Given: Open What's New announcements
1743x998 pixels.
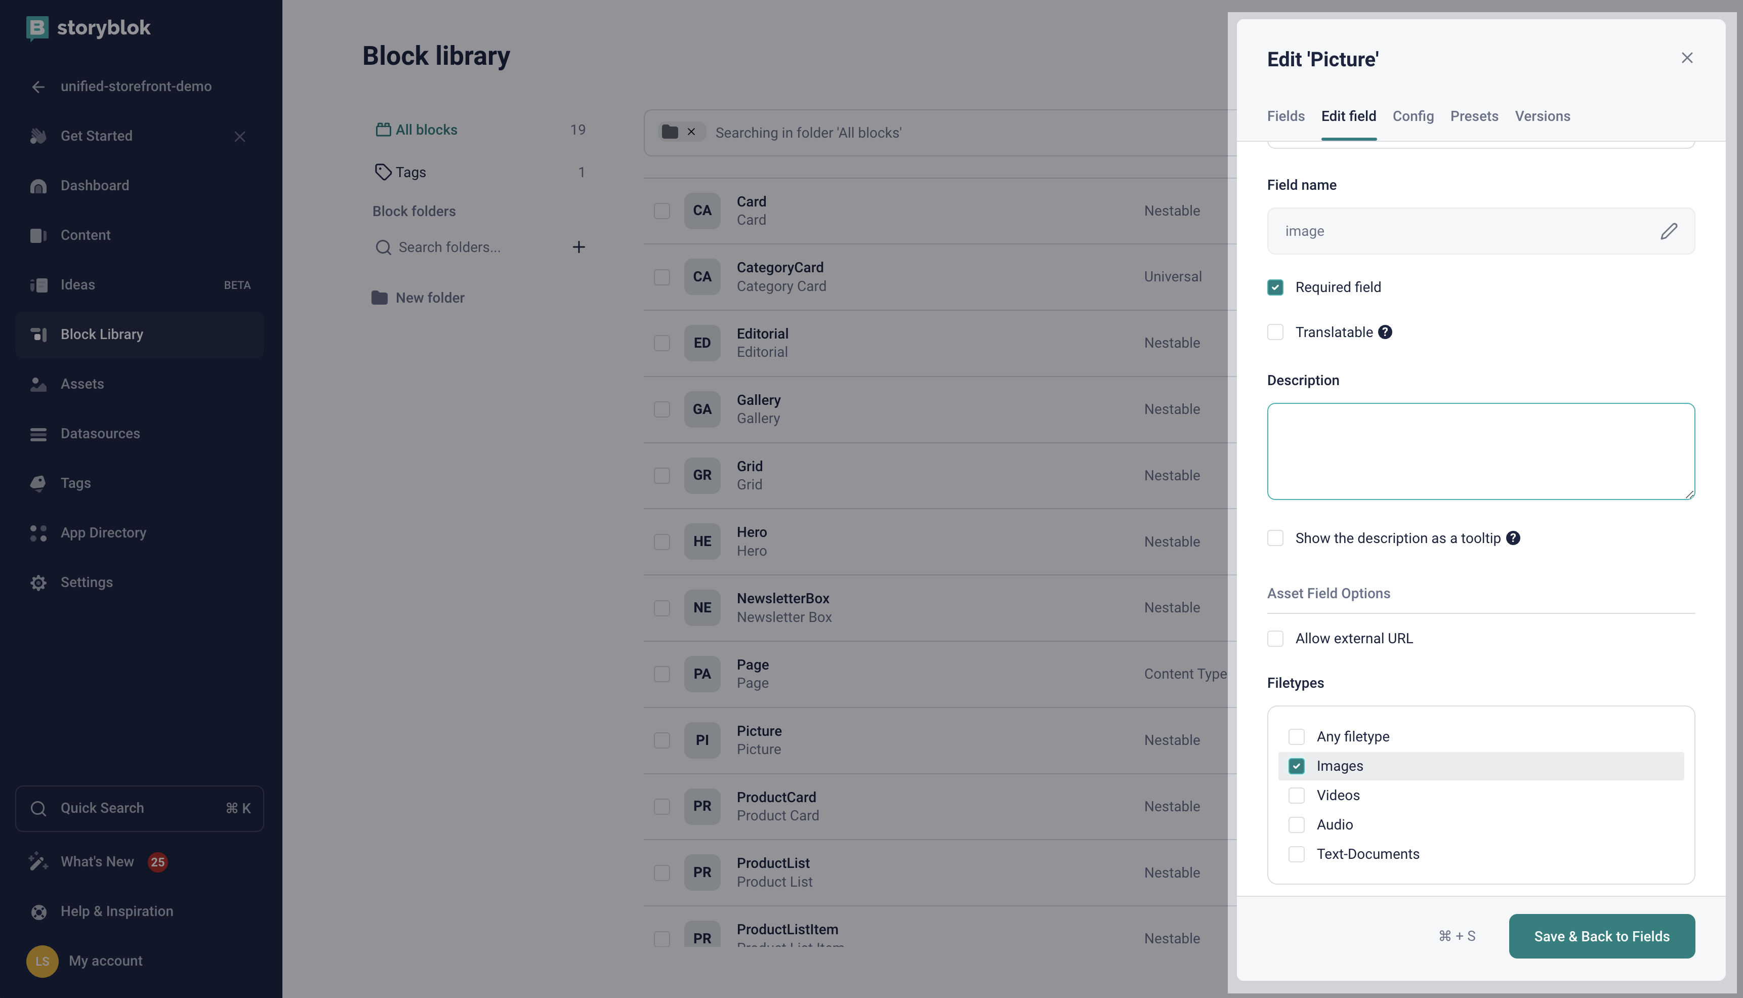Looking at the screenshot, I should click(97, 861).
